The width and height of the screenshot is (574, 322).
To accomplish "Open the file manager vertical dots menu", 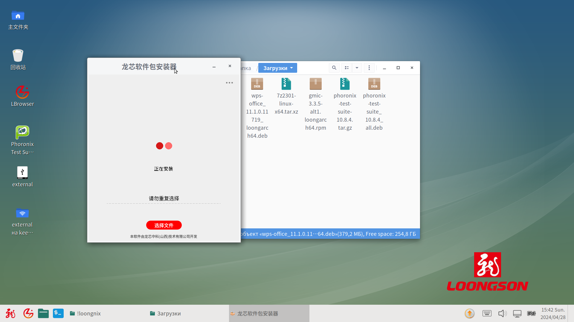I will 369,68.
